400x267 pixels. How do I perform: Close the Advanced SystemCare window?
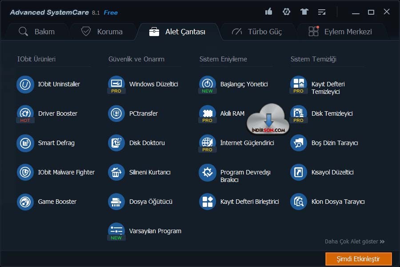[387, 12]
